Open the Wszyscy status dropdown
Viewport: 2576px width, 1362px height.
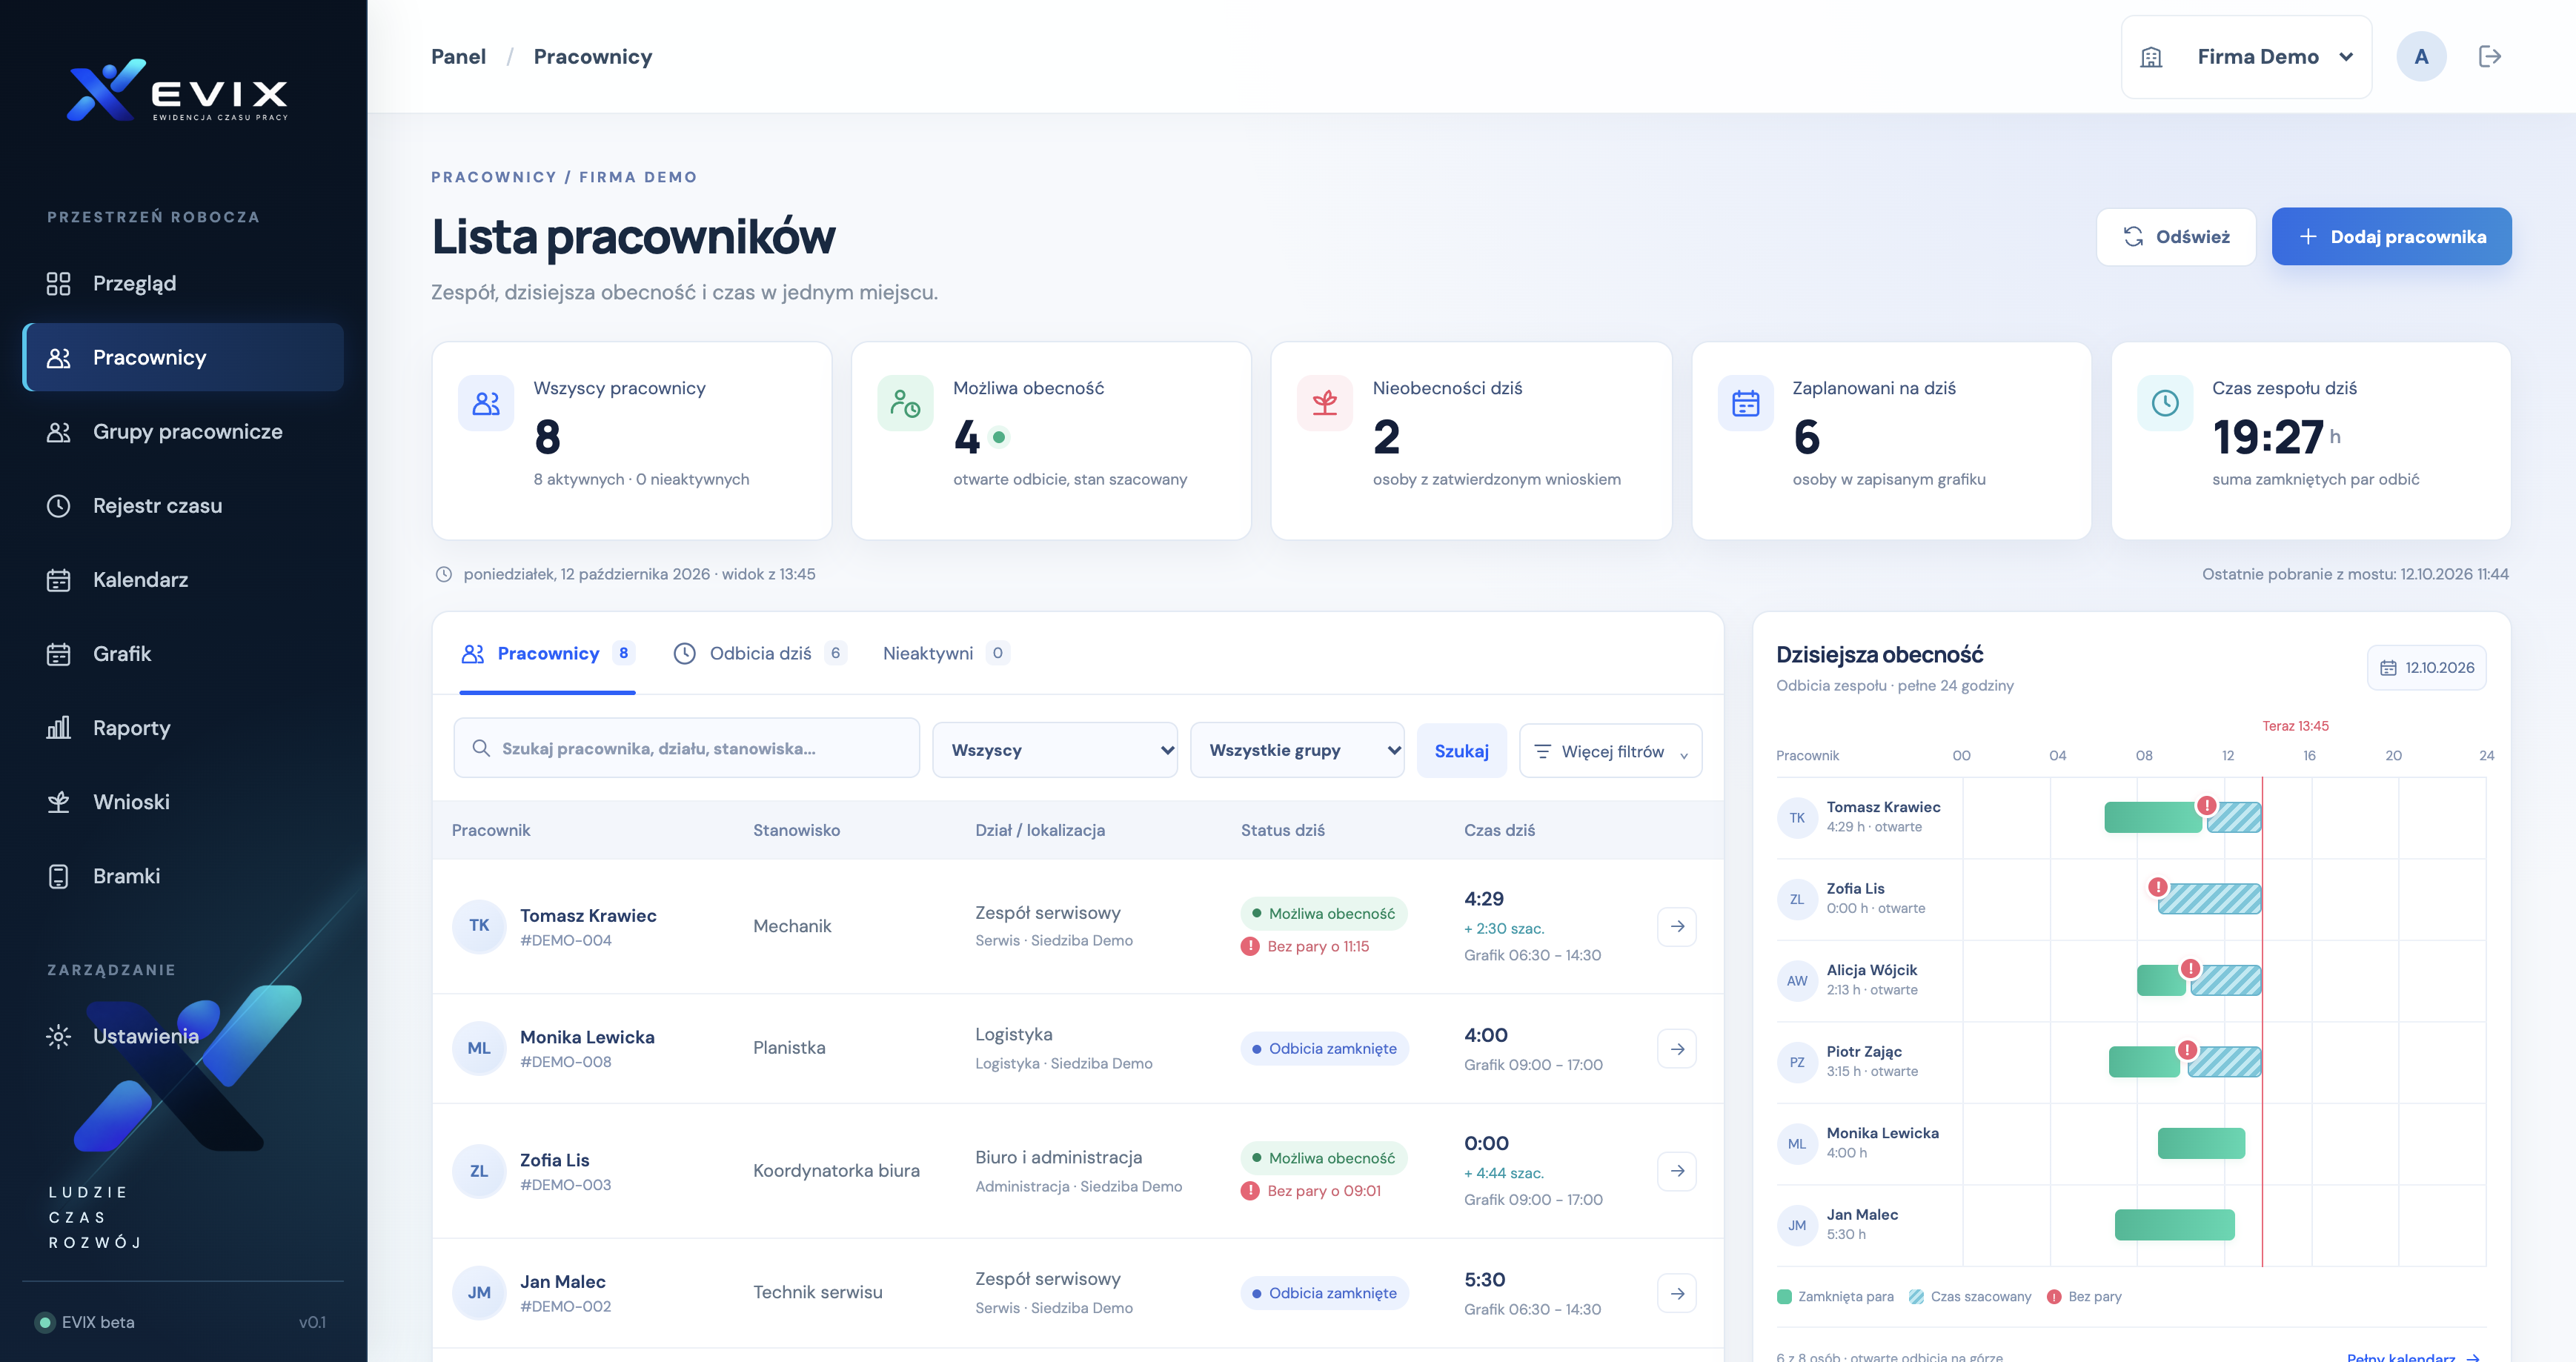click(x=1055, y=750)
